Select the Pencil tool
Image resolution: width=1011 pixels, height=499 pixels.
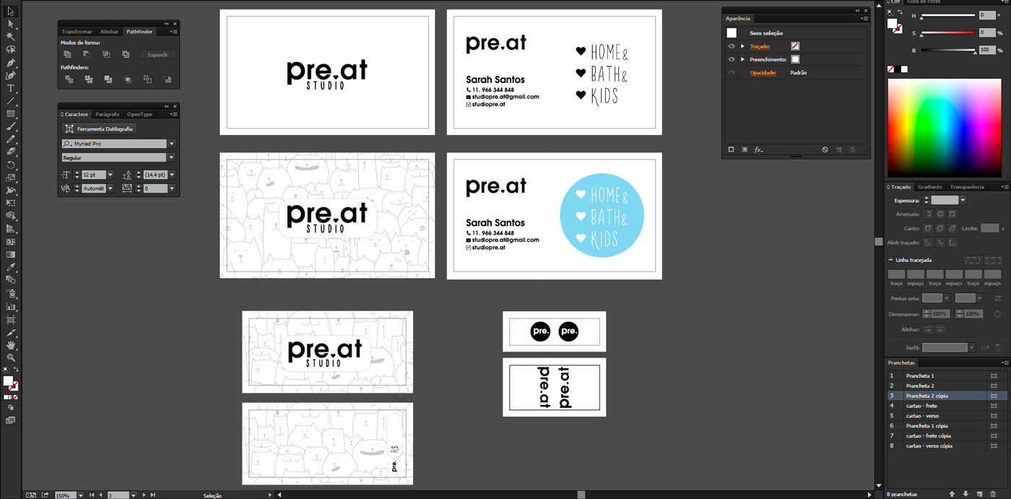[11, 139]
